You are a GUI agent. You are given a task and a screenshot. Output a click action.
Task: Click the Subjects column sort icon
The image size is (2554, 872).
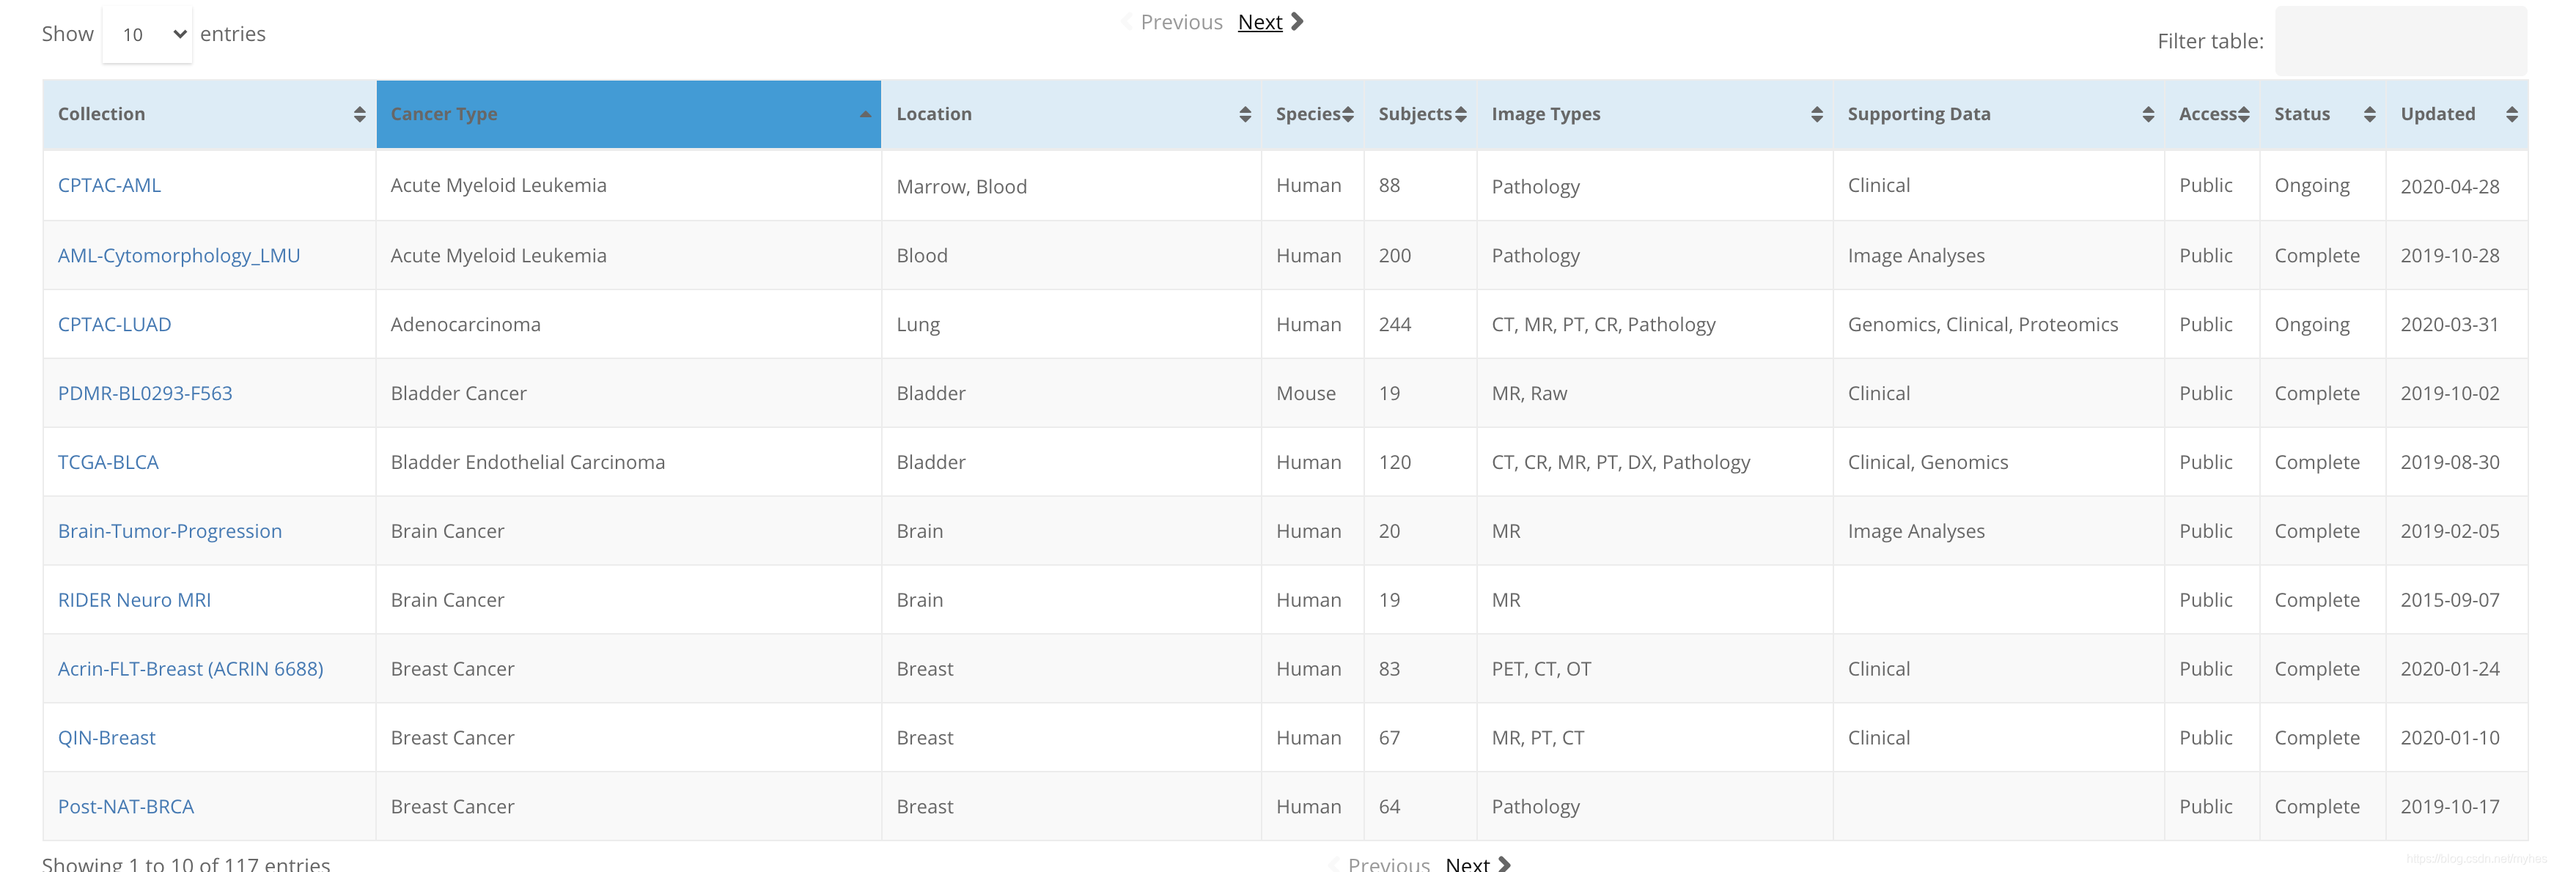(1454, 112)
